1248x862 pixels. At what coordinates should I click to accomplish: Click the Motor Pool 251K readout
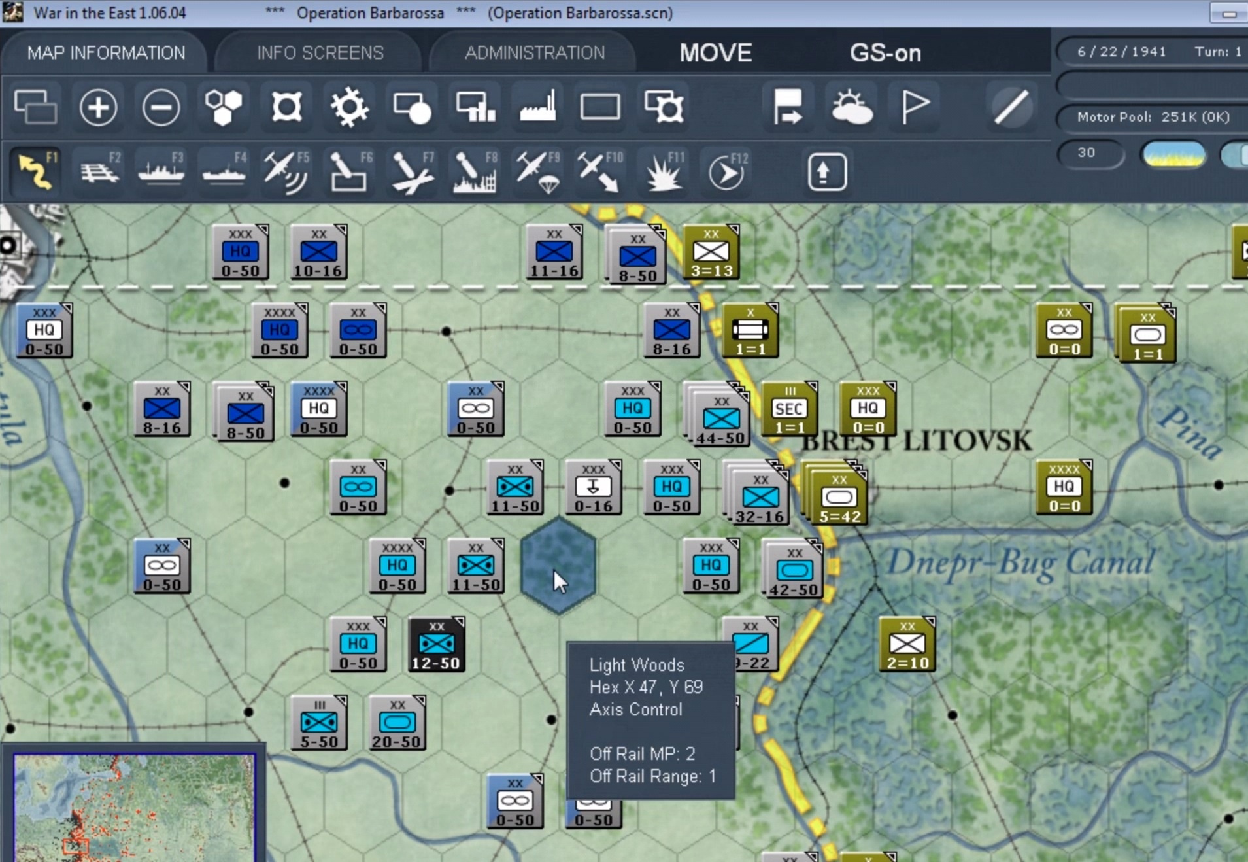(1153, 117)
